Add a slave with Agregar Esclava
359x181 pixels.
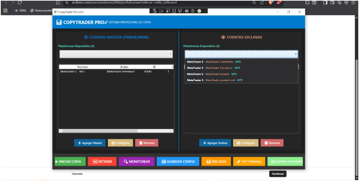click(215, 143)
